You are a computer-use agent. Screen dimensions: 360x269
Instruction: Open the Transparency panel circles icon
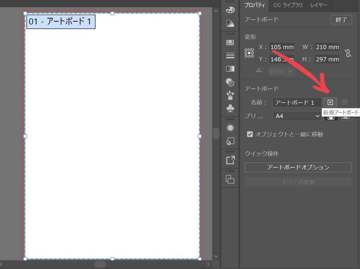click(x=230, y=82)
